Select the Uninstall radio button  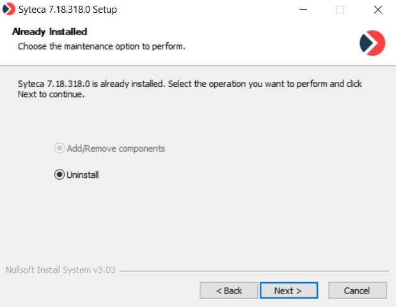click(x=59, y=175)
